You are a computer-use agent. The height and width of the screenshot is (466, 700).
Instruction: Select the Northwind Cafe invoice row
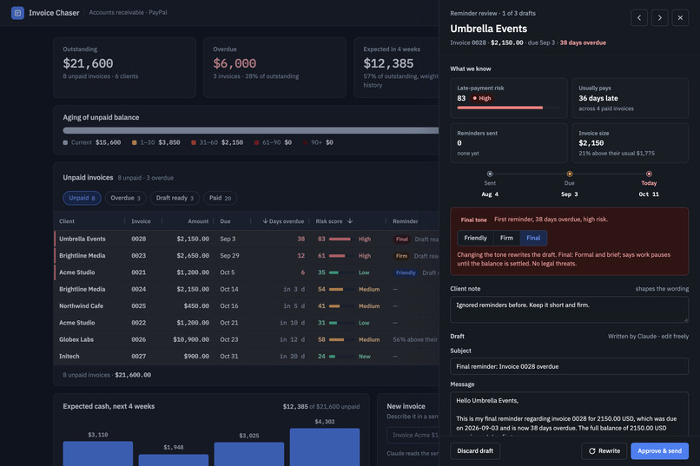coord(247,306)
